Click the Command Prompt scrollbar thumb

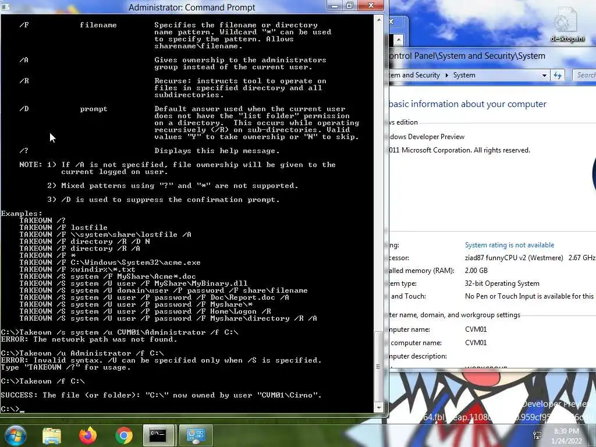[378, 367]
